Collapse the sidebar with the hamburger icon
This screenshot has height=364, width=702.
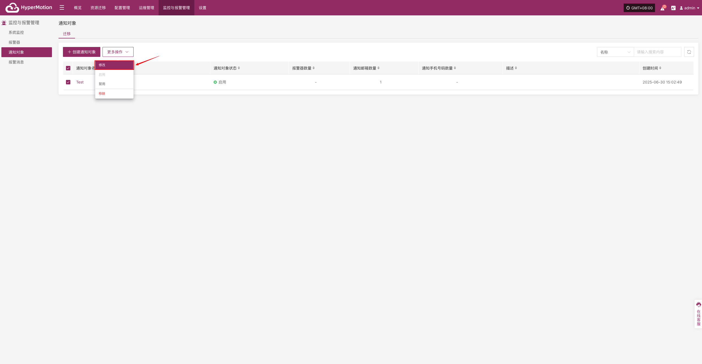click(62, 8)
